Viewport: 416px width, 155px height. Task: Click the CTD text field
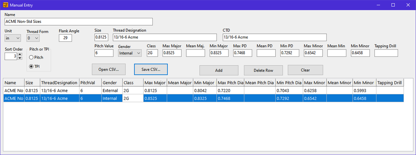coord(274,37)
